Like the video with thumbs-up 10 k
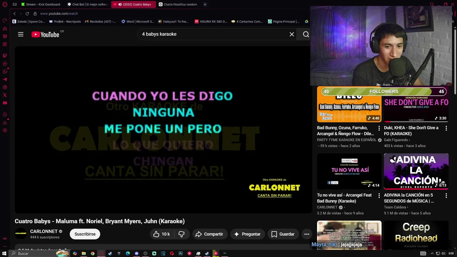 tap(161, 234)
